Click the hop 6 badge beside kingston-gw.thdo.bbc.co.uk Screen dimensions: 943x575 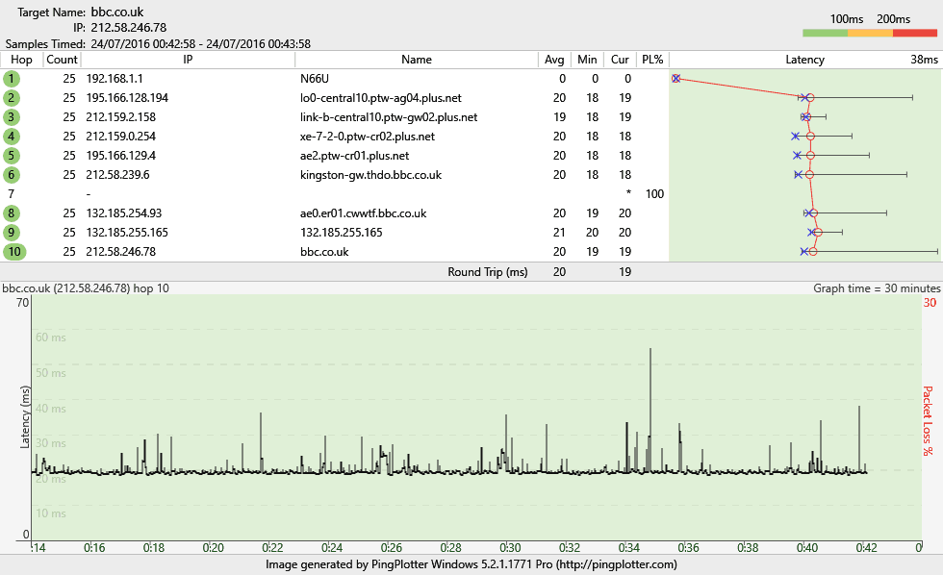click(x=13, y=174)
